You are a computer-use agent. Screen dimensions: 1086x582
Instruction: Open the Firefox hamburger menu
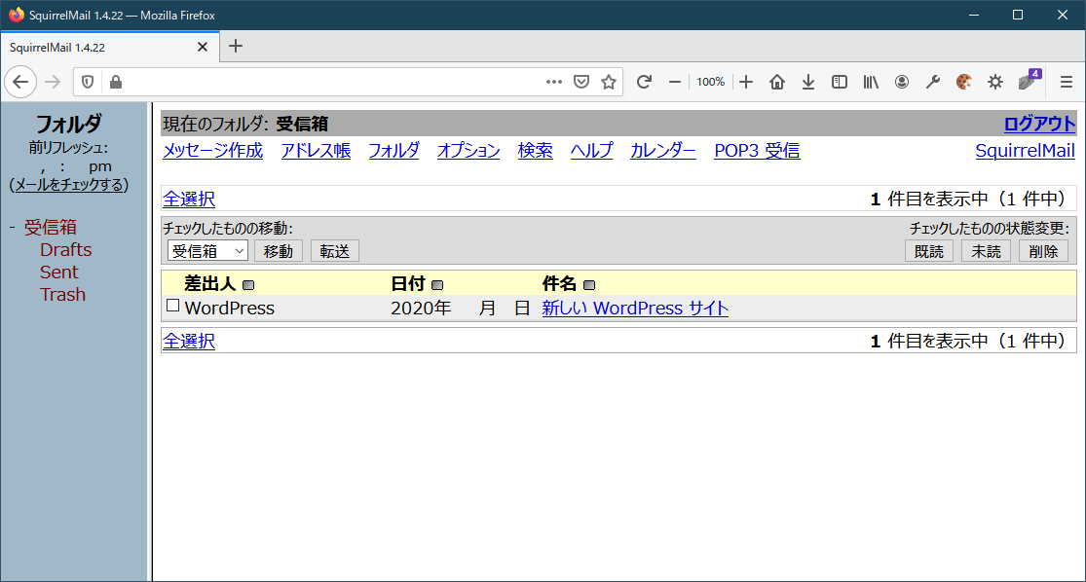1067,82
